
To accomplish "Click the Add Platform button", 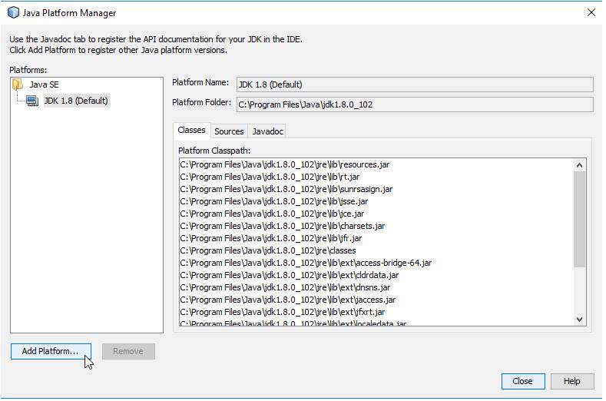I will tap(51, 351).
